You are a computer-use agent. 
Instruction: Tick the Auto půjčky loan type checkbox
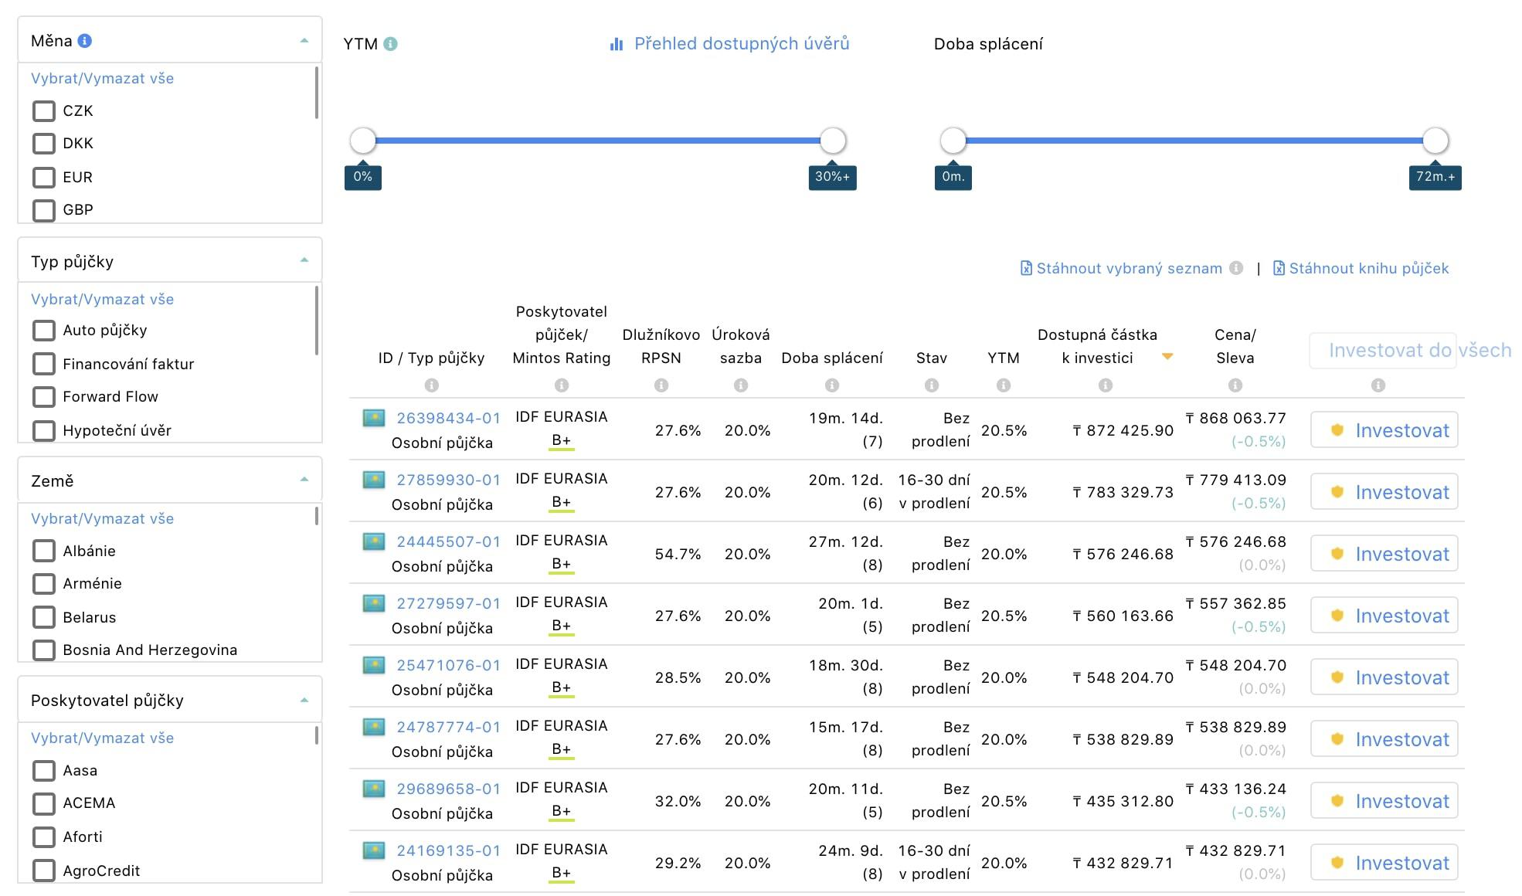pos(44,331)
